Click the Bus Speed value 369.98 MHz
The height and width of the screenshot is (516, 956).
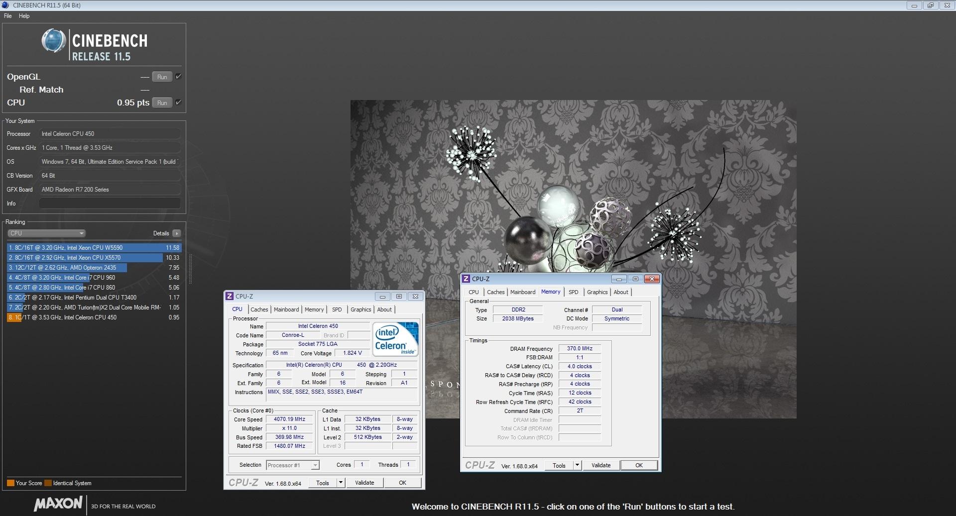(289, 437)
